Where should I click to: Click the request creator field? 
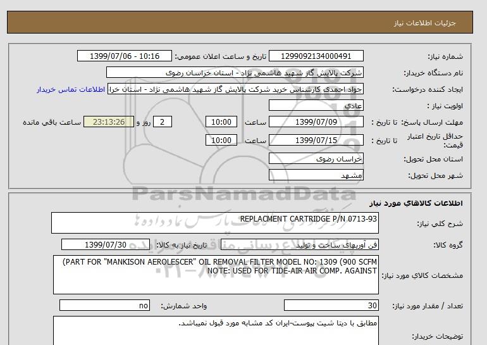(236, 89)
